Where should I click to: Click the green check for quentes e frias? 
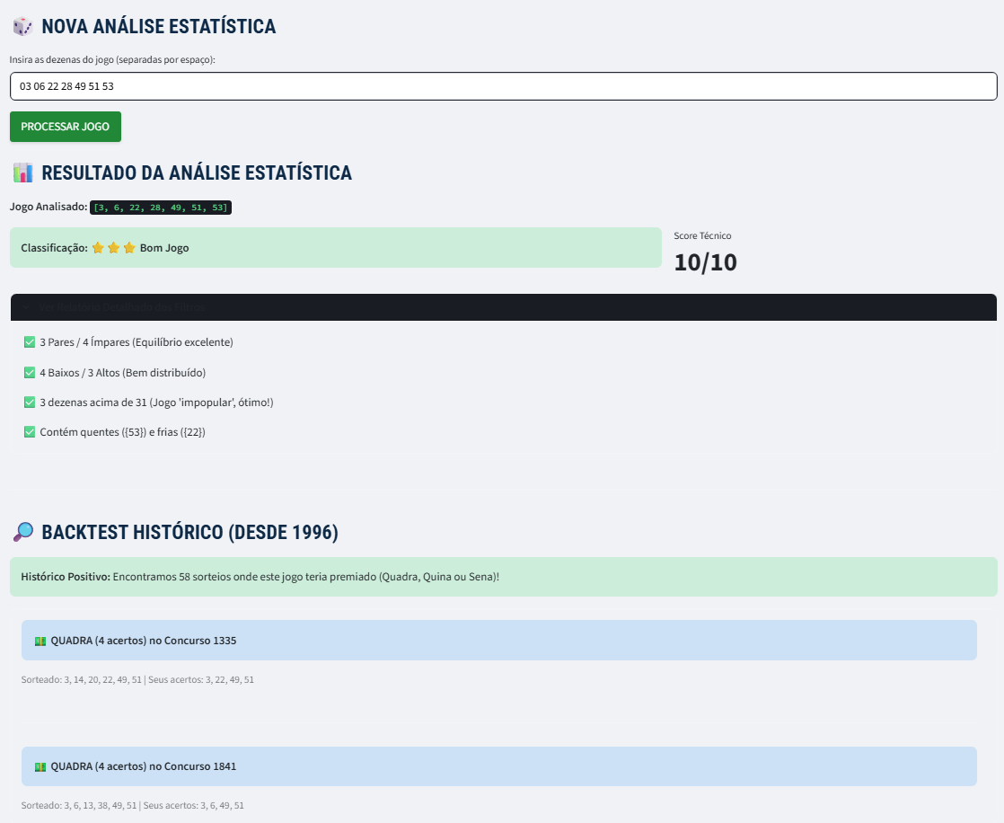click(x=30, y=432)
